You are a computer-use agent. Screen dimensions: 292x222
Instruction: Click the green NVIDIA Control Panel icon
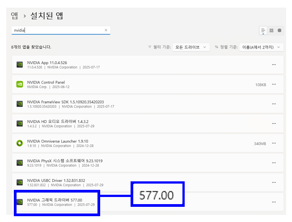point(19,84)
